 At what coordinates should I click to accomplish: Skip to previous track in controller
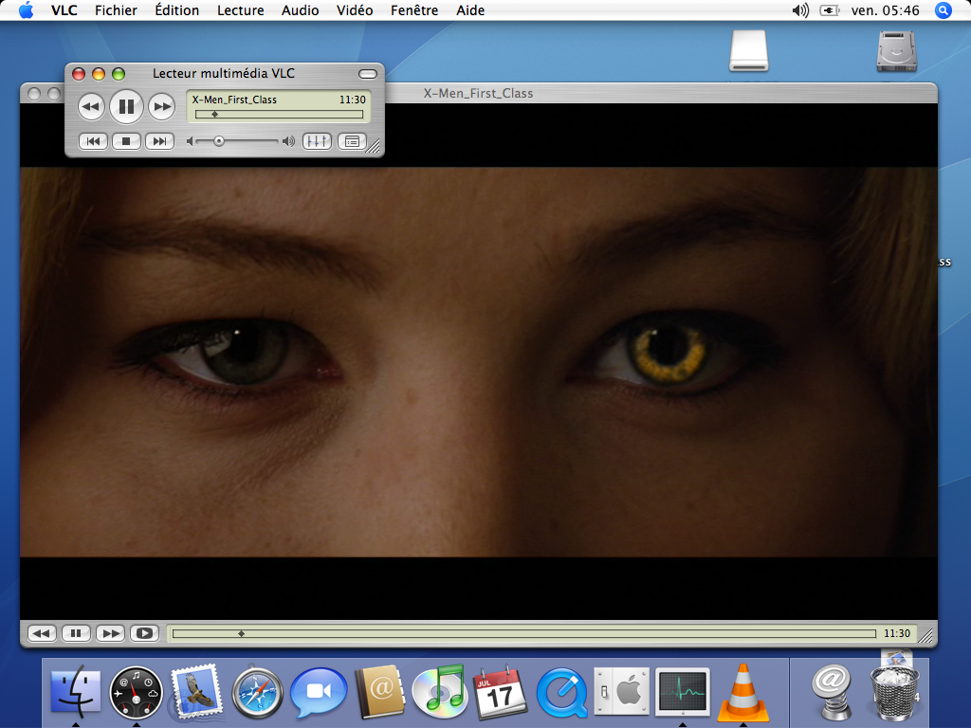[93, 141]
